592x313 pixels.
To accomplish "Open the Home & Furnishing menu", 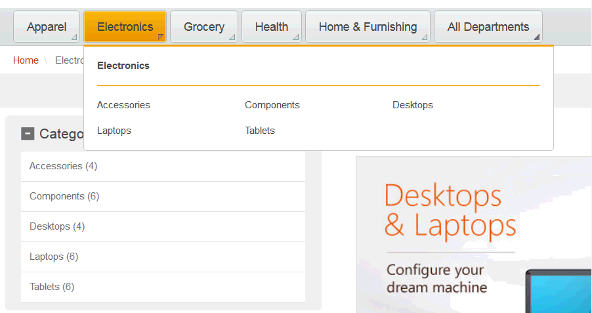I will pyautogui.click(x=368, y=27).
